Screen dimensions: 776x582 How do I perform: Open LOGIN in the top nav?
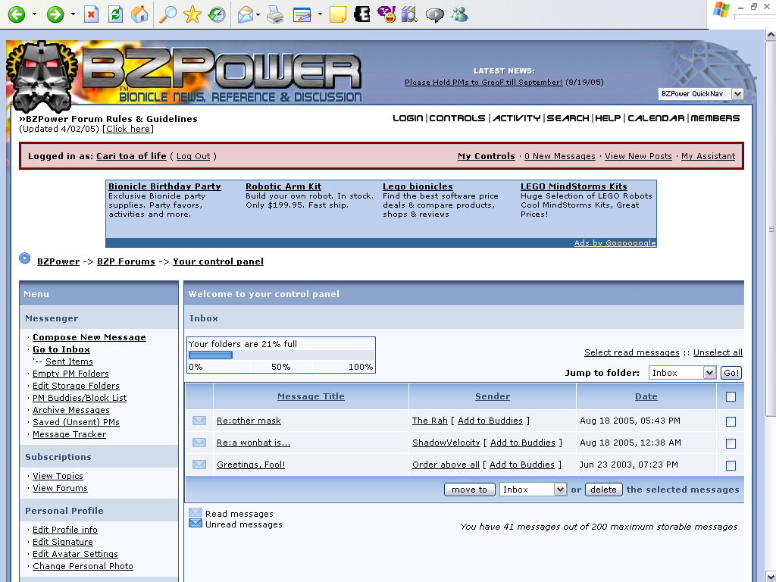pyautogui.click(x=408, y=117)
